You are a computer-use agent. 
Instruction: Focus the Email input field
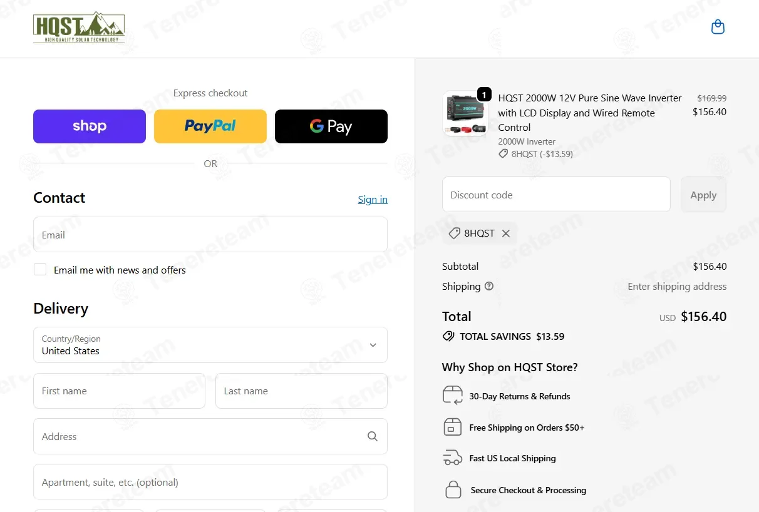pos(210,235)
